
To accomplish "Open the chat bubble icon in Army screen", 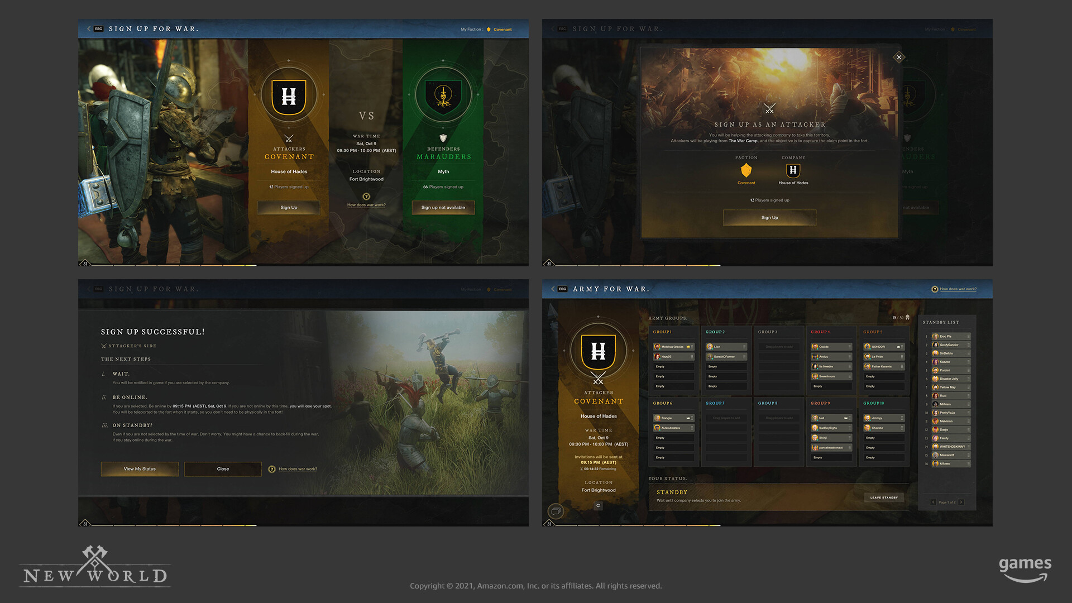I will coord(556,511).
